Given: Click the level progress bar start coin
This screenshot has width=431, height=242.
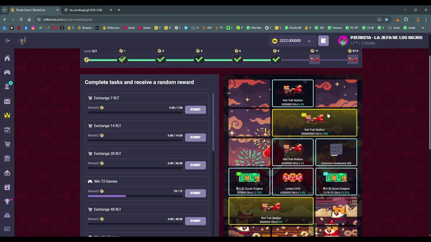Looking at the screenshot, I should [87, 60].
